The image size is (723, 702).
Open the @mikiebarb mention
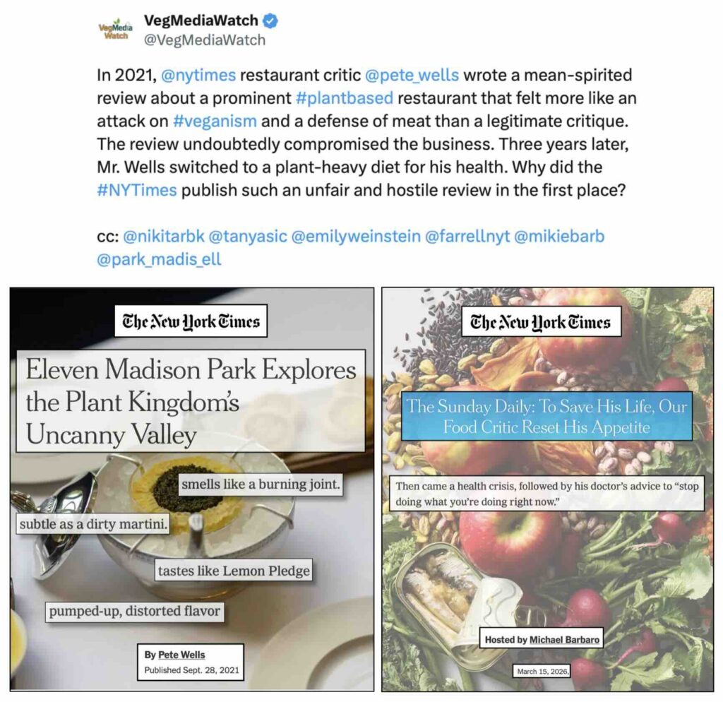(559, 236)
